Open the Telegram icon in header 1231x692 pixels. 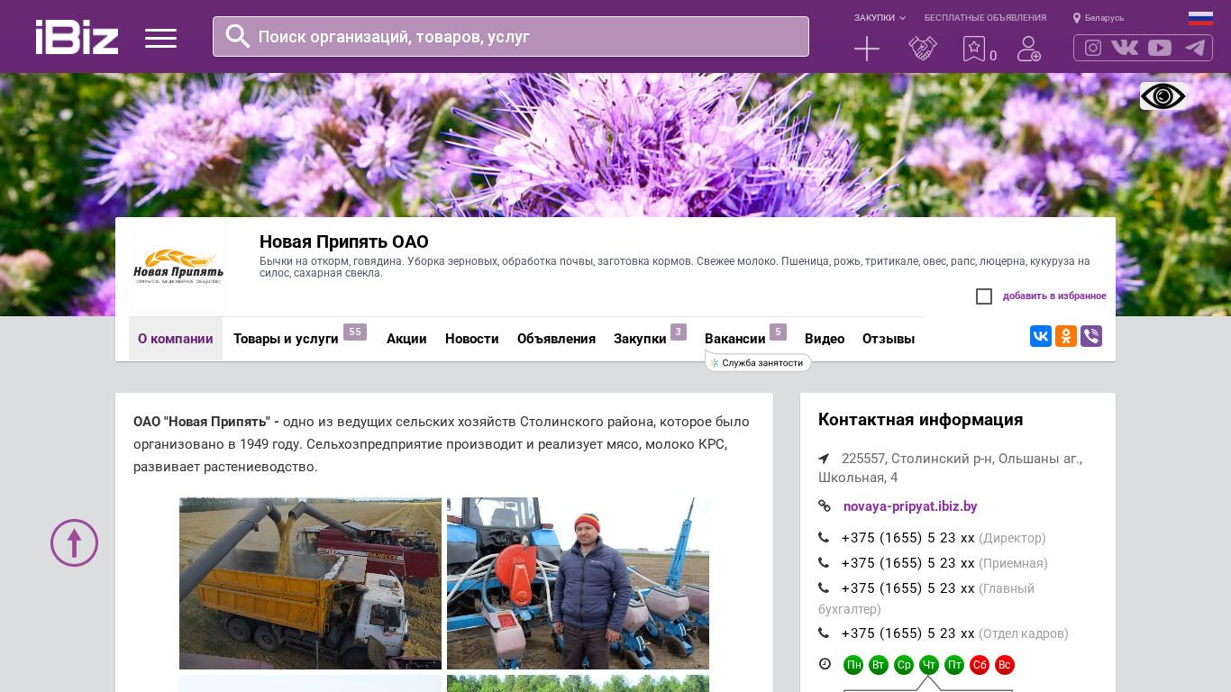point(1195,48)
